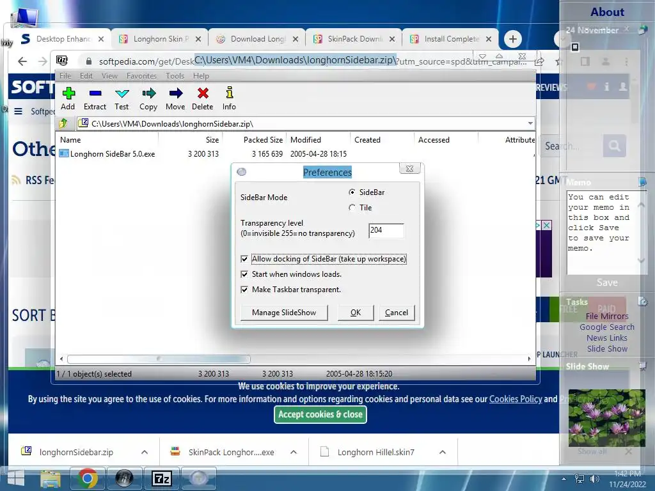
Task: Click Google Search in the sidebar Tasks
Action: click(607, 327)
